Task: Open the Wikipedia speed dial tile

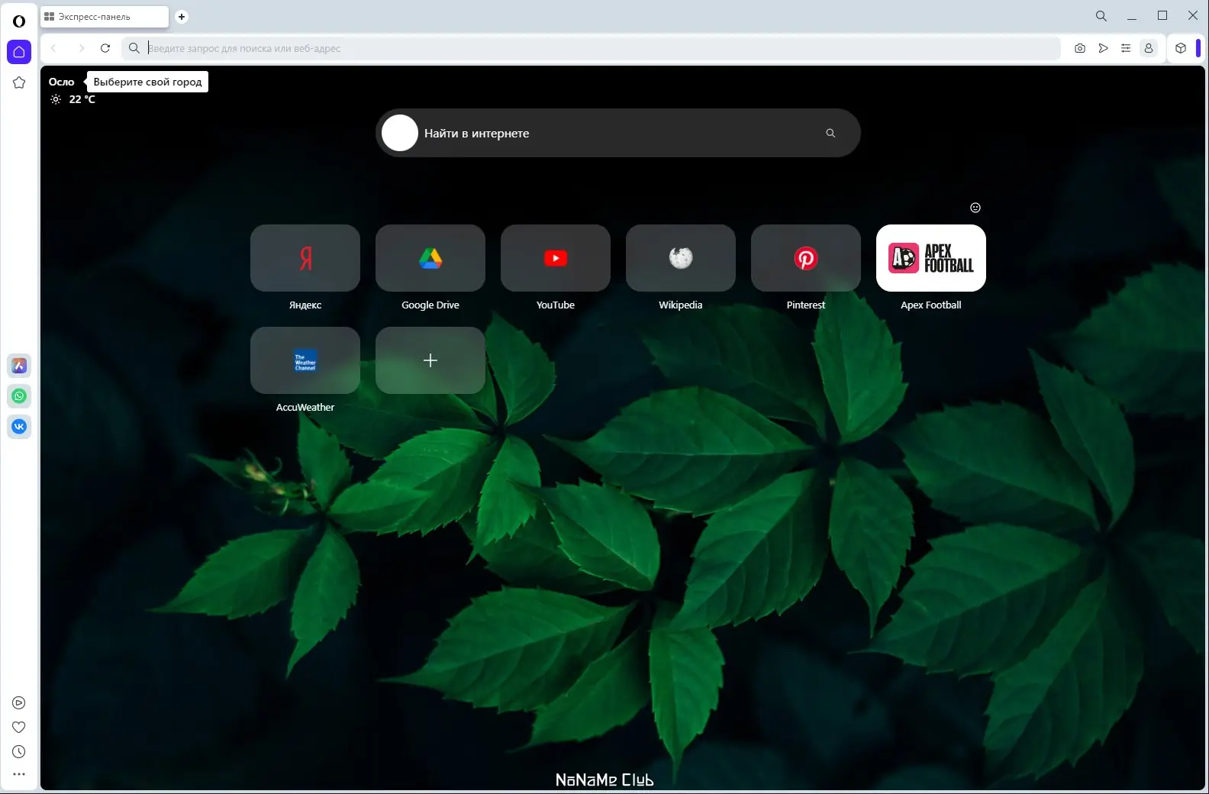Action: point(681,258)
